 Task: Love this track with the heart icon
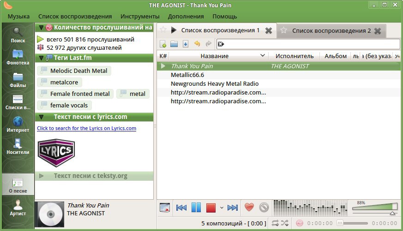[x=249, y=207]
